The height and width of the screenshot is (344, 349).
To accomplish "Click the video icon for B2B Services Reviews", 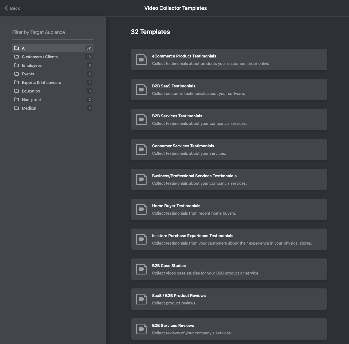I will tap(141, 329).
